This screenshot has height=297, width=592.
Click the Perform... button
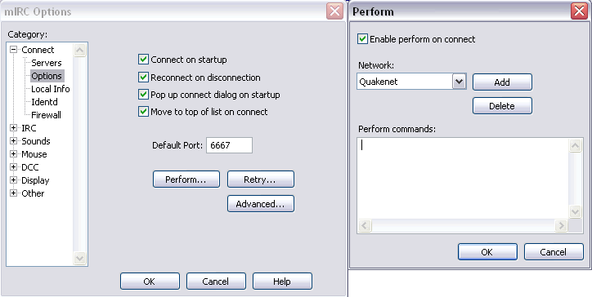pos(186,179)
